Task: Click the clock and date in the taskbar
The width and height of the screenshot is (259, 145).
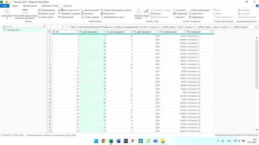Action: tap(252, 141)
